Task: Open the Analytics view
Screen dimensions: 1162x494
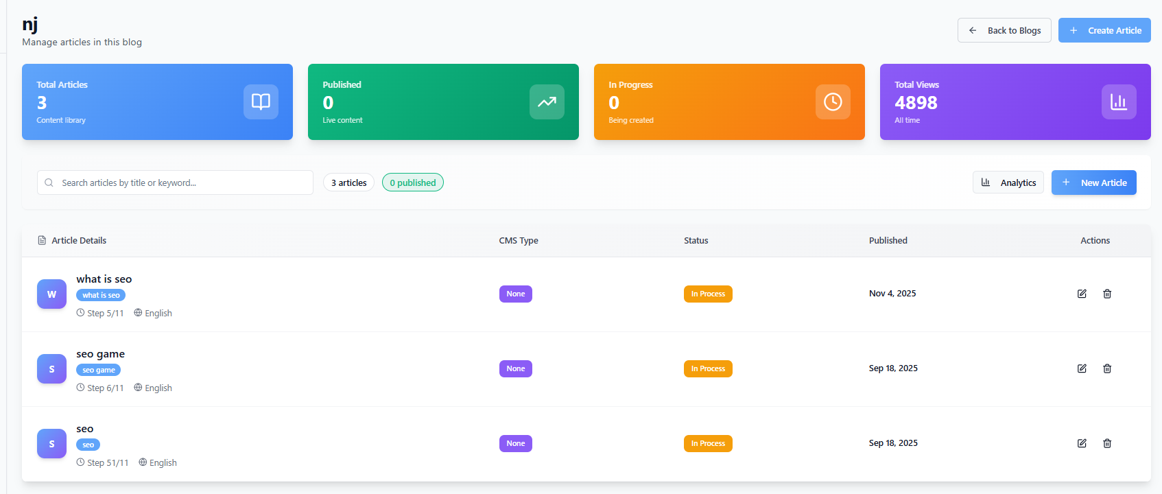Action: (1008, 183)
